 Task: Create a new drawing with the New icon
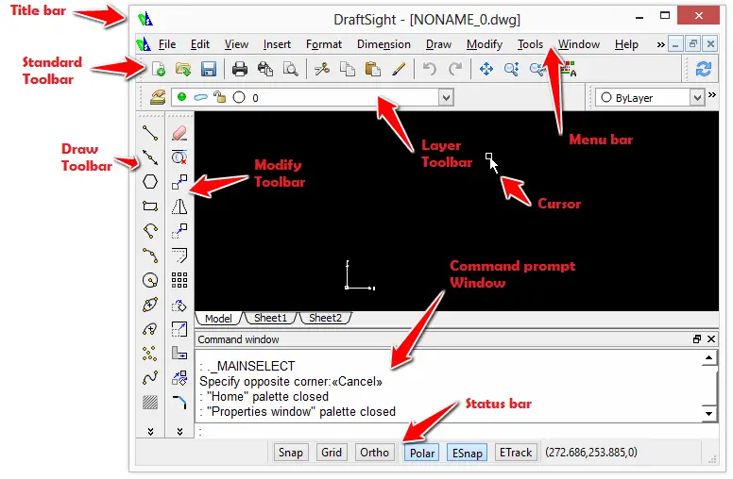pos(159,69)
